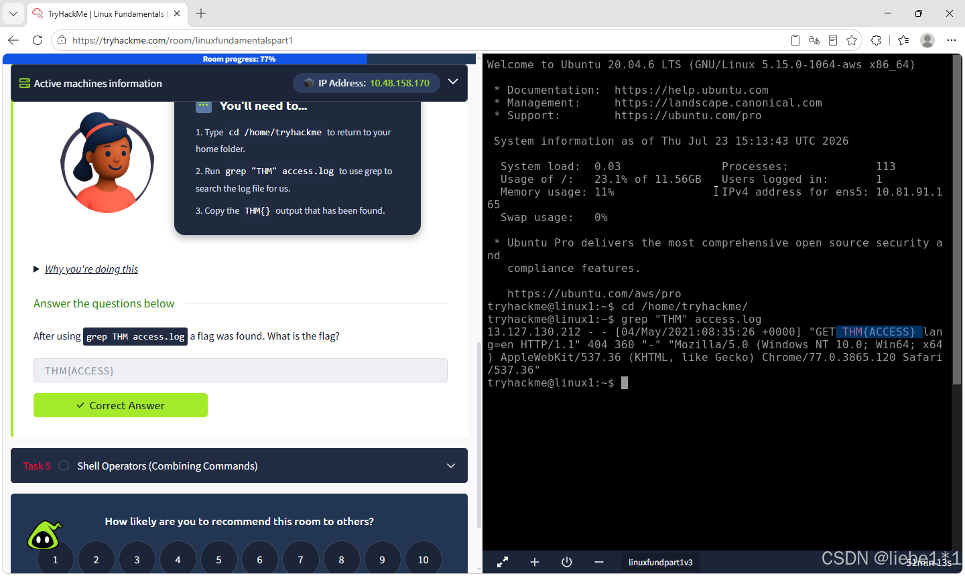The height and width of the screenshot is (576, 965).
Task: Click the clipboard icon in address bar
Action: click(795, 40)
